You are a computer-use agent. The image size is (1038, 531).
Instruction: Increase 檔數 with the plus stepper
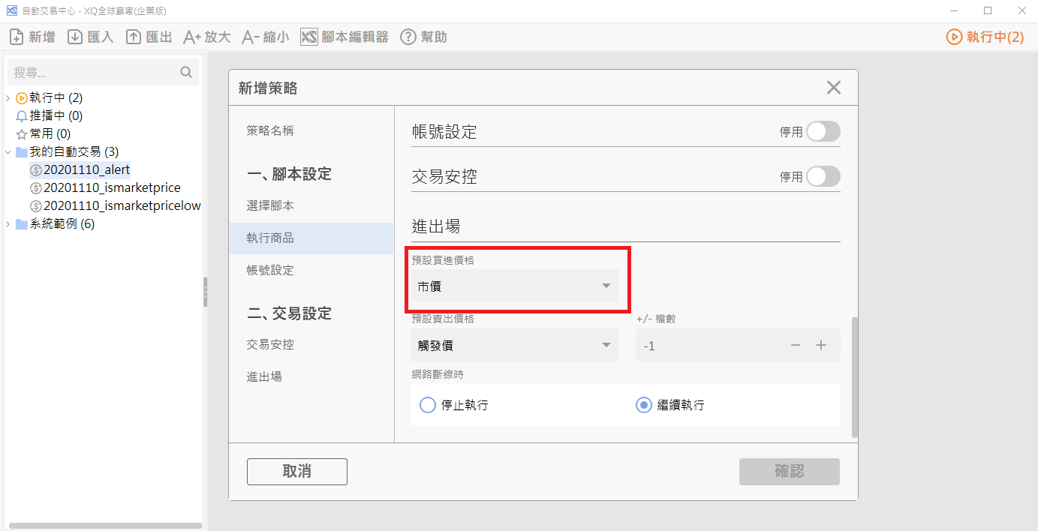pyautogui.click(x=821, y=346)
